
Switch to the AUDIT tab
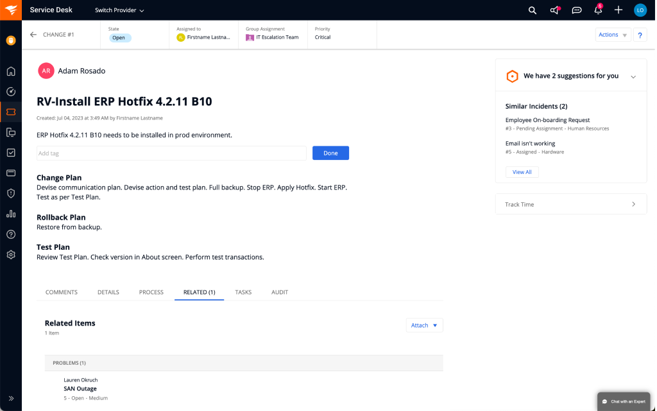[x=280, y=292]
